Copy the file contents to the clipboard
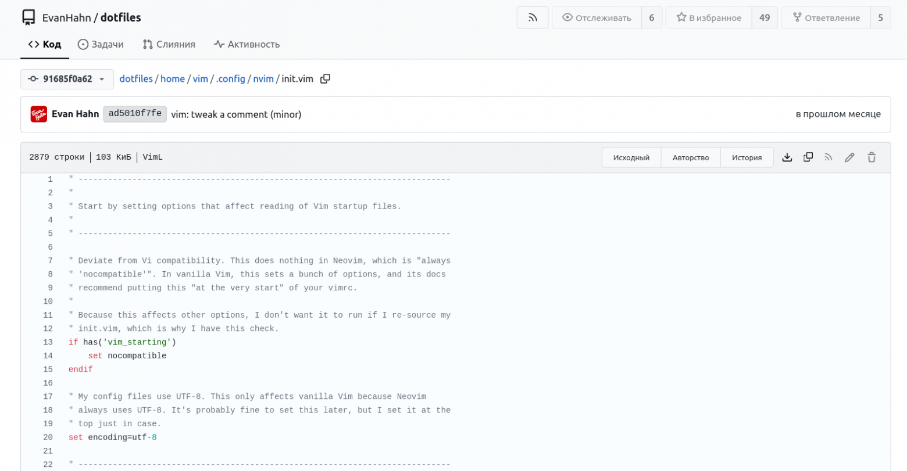907x471 pixels. [808, 157]
